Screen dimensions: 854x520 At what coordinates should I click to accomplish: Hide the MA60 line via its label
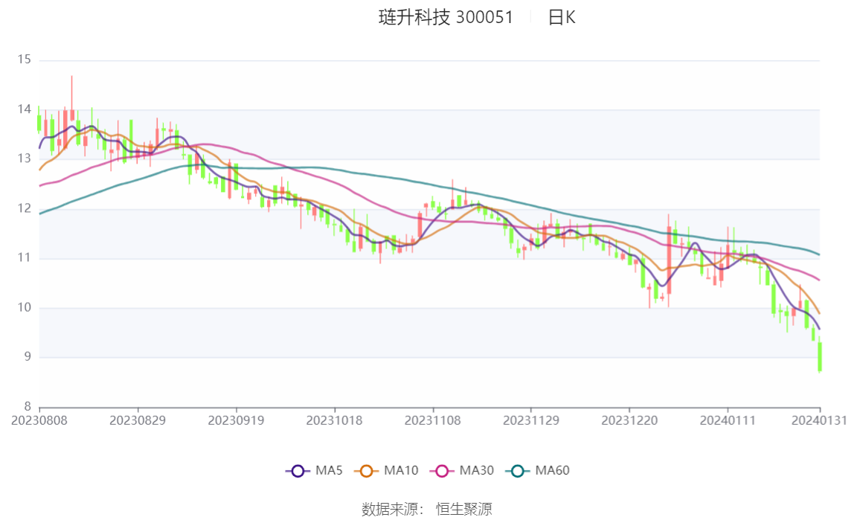552,470
